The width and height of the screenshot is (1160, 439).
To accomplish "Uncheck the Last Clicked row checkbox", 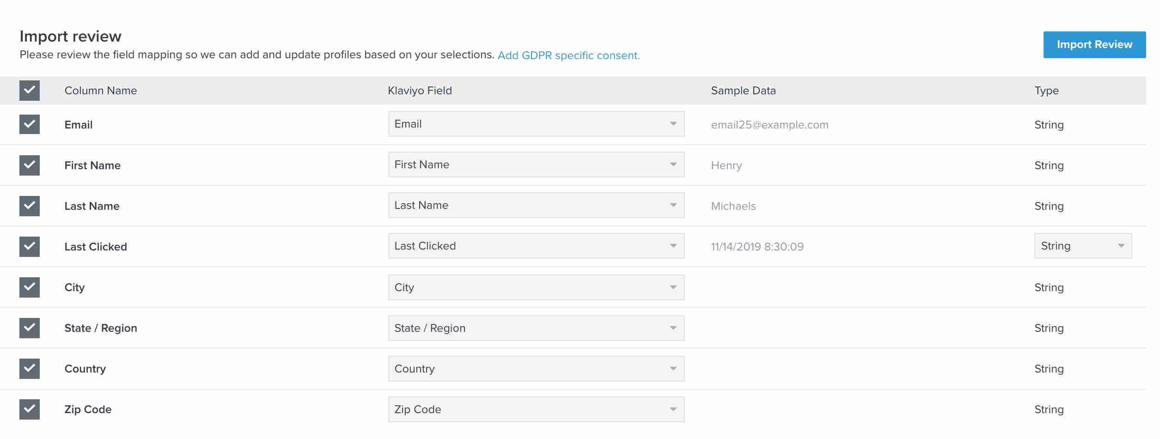I will coord(29,246).
